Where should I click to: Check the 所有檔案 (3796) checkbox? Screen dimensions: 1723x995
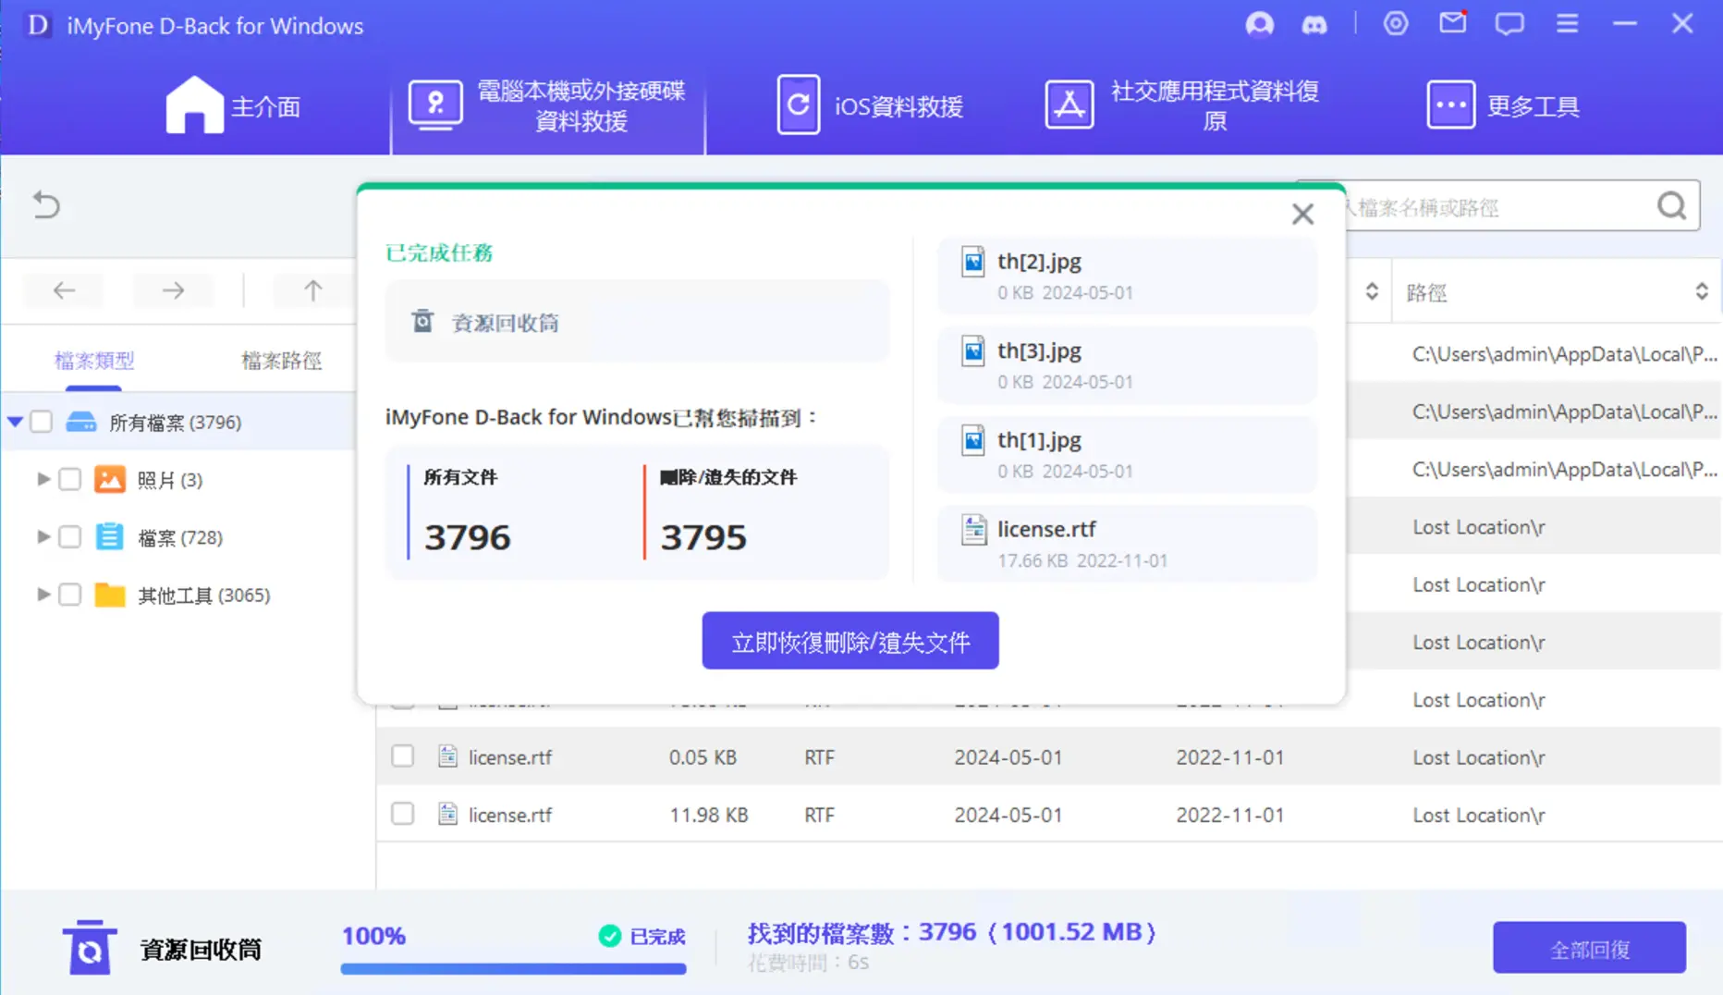pyautogui.click(x=41, y=422)
